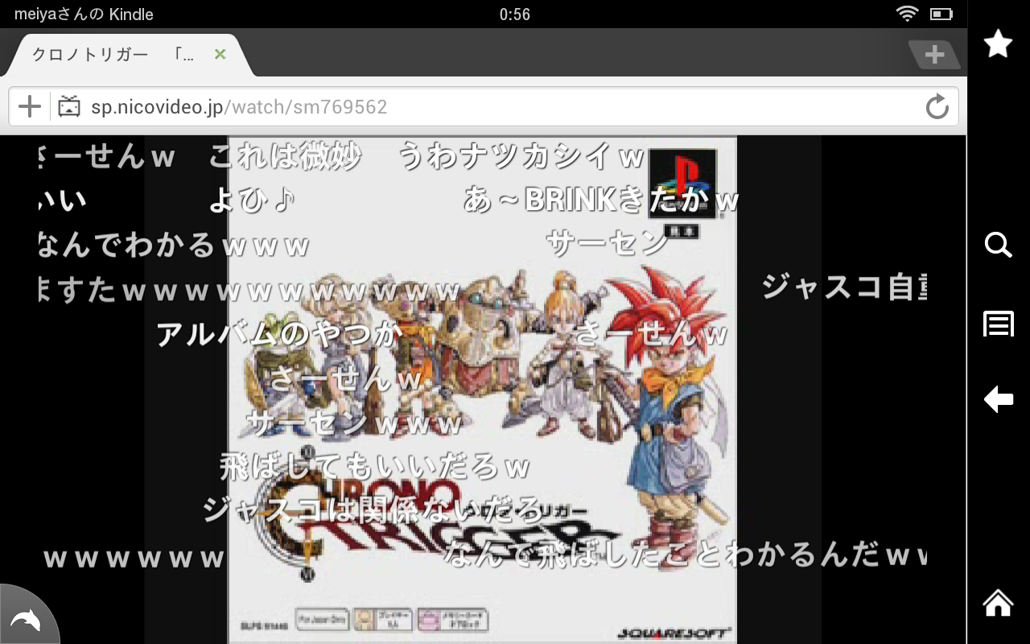Screen dimensions: 1030x644
Task: Tap the comment なんで飛ばしたことわかるんだww
Action: coord(685,555)
